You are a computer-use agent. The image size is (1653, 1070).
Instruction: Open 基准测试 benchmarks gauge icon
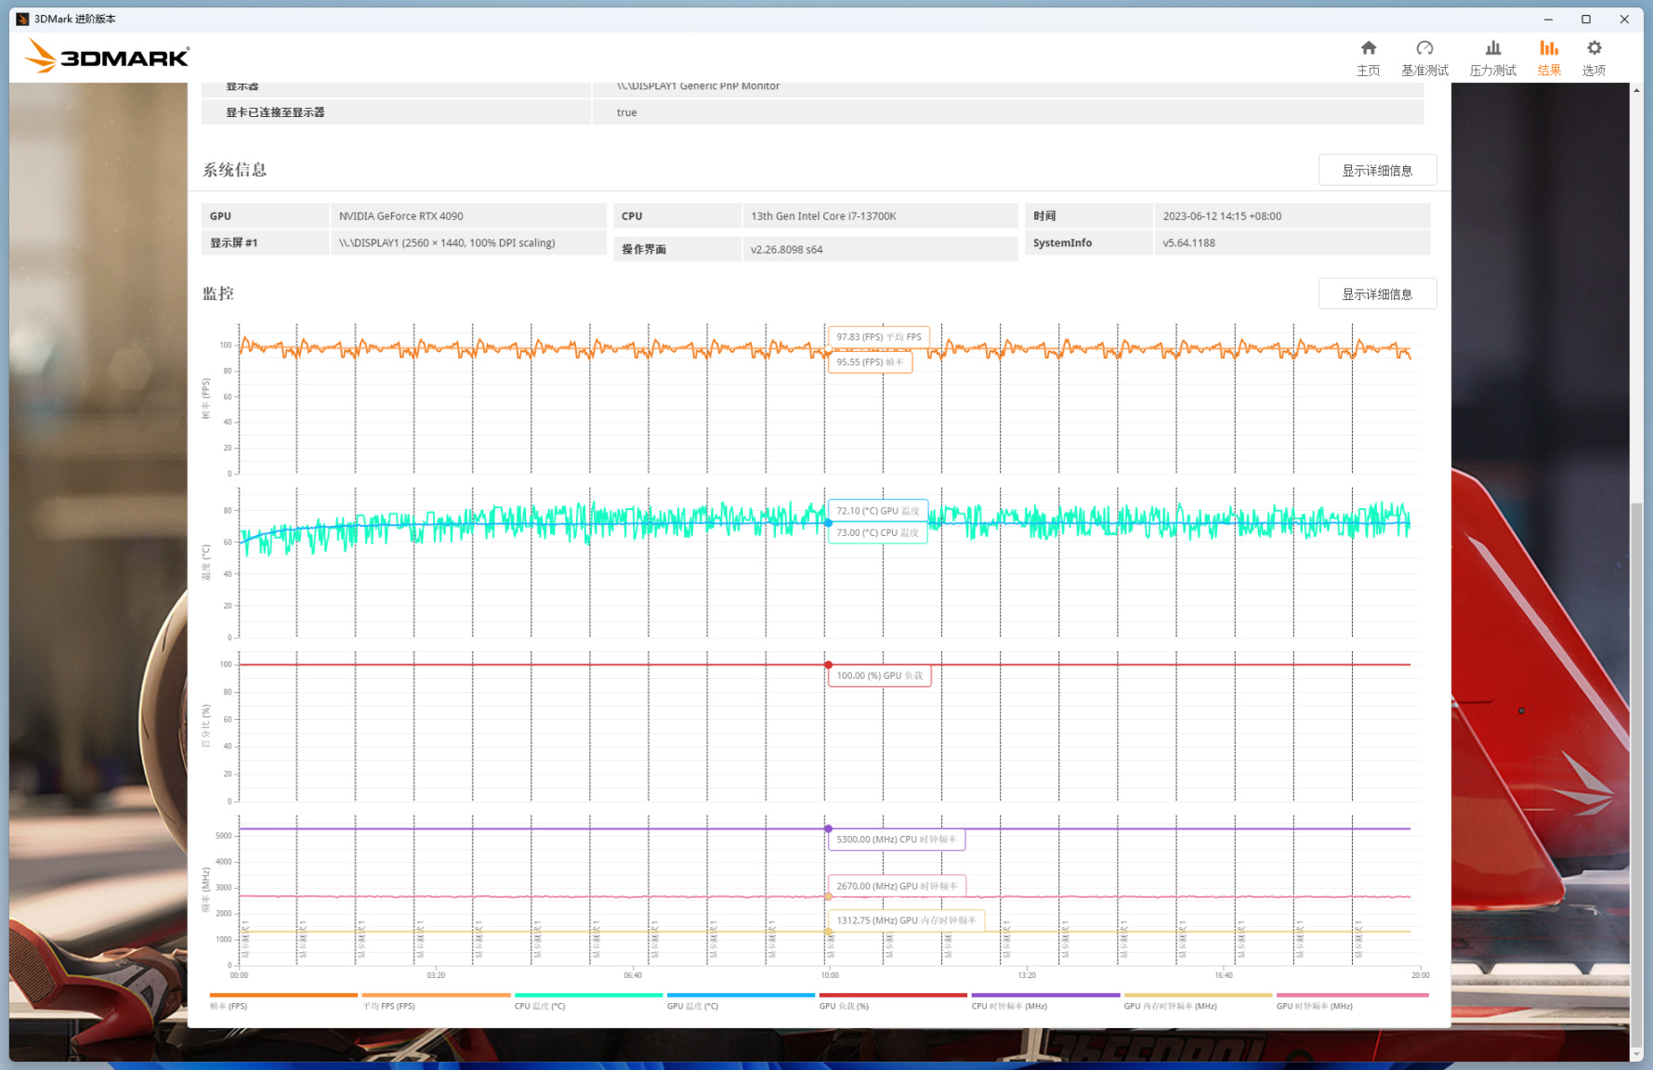tap(1424, 57)
